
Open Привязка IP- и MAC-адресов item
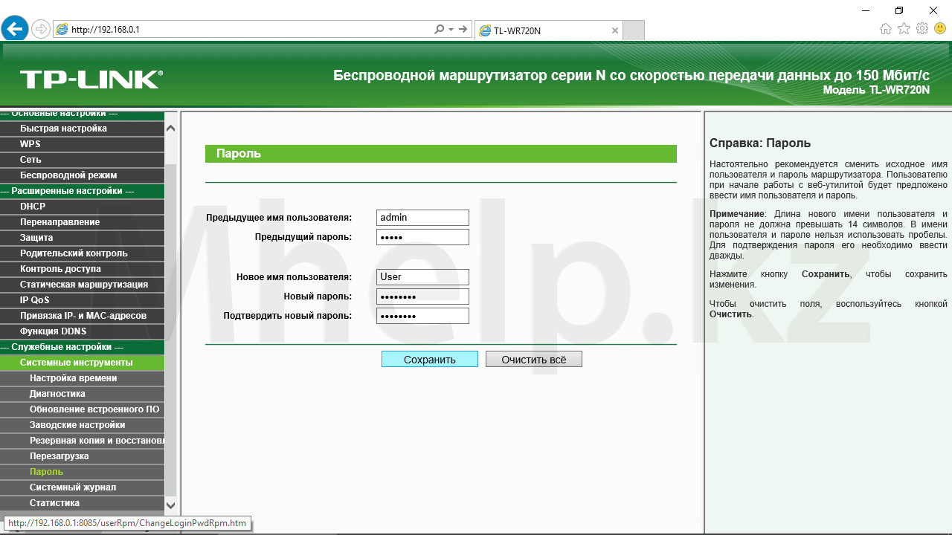pos(82,316)
